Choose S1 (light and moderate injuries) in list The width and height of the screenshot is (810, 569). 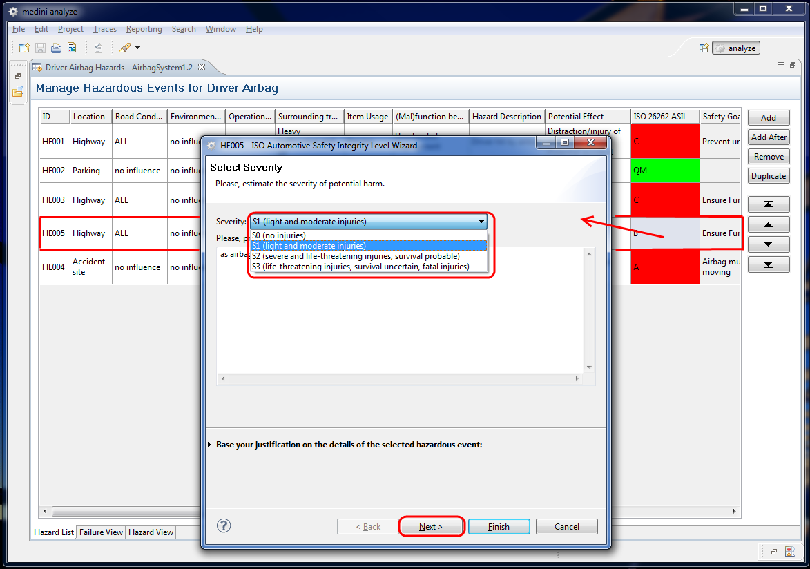pos(368,246)
